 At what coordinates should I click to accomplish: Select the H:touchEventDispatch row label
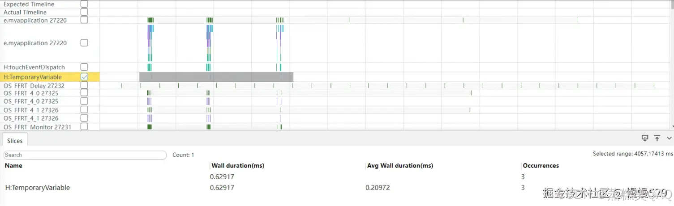click(x=34, y=67)
